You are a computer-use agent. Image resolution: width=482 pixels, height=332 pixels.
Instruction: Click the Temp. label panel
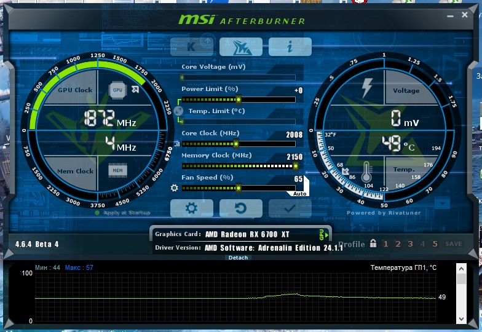coord(404,170)
